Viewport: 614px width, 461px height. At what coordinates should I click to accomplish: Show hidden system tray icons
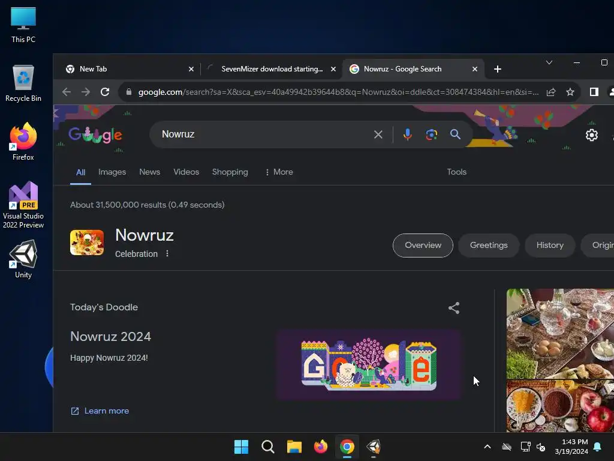coord(487,447)
